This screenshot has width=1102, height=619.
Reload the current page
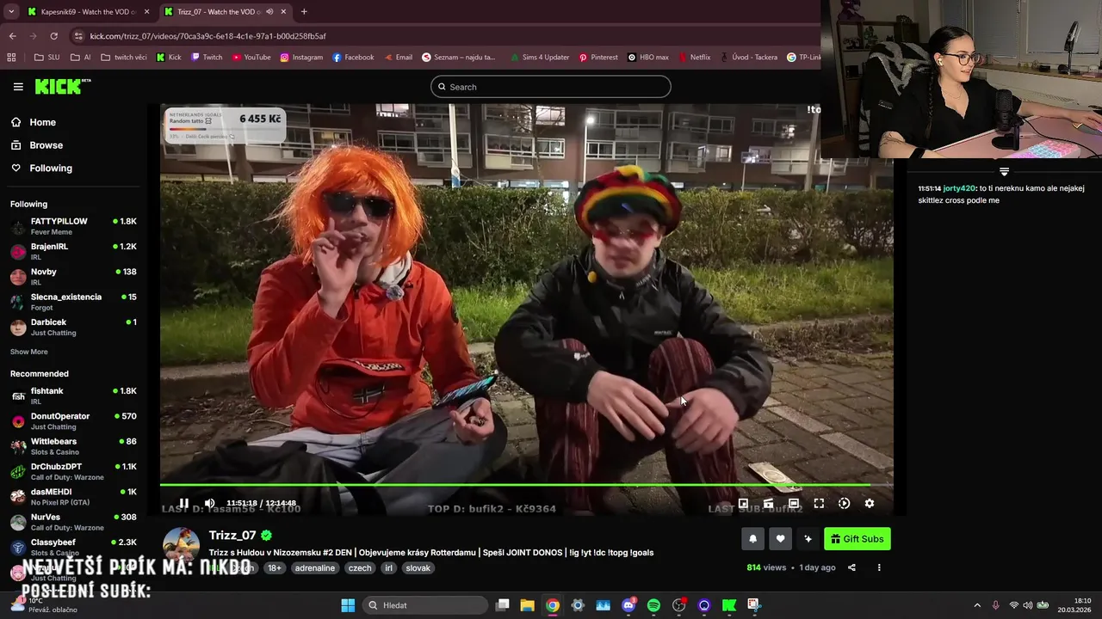(x=53, y=36)
